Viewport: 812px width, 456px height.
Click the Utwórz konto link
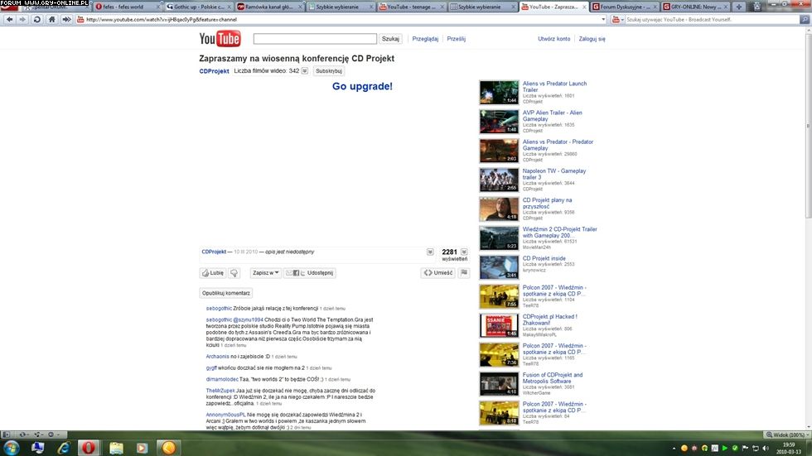[x=553, y=39]
